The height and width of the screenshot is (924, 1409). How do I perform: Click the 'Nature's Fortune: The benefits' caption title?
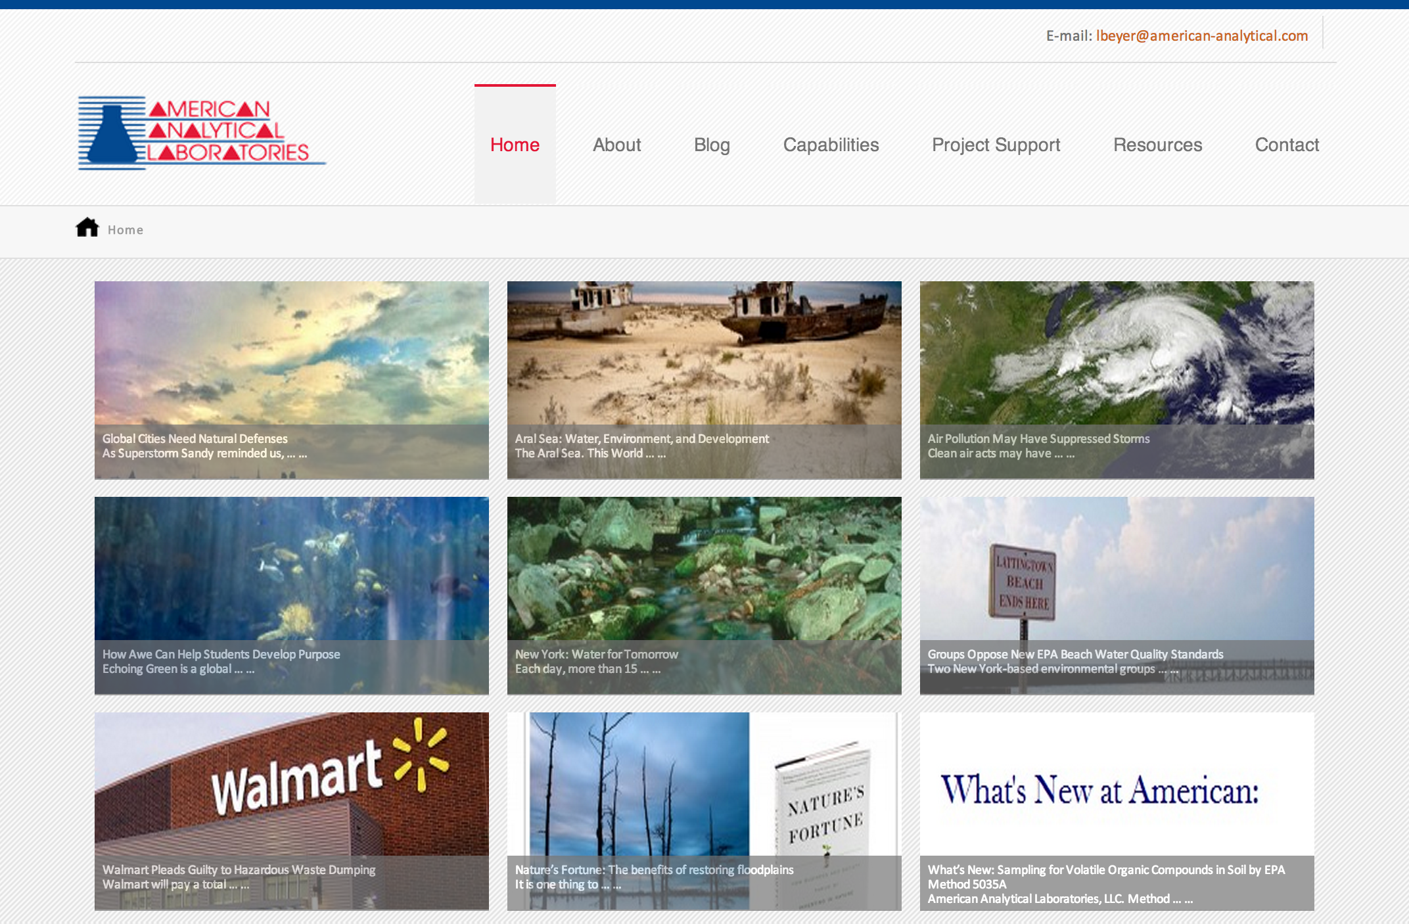point(655,869)
